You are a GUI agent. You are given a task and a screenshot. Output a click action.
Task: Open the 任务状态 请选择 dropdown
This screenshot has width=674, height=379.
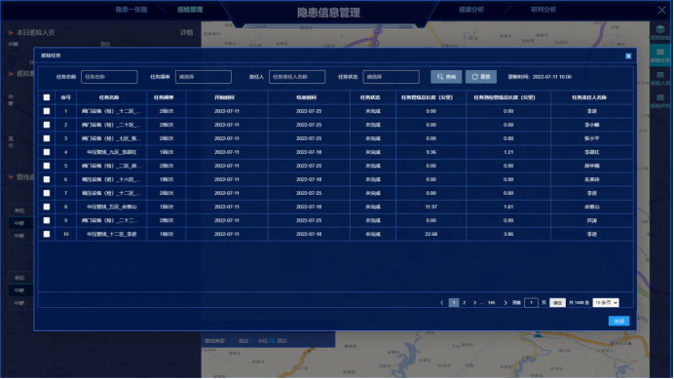pyautogui.click(x=392, y=77)
